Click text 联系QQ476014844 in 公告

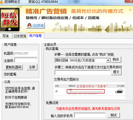click(x=17, y=107)
